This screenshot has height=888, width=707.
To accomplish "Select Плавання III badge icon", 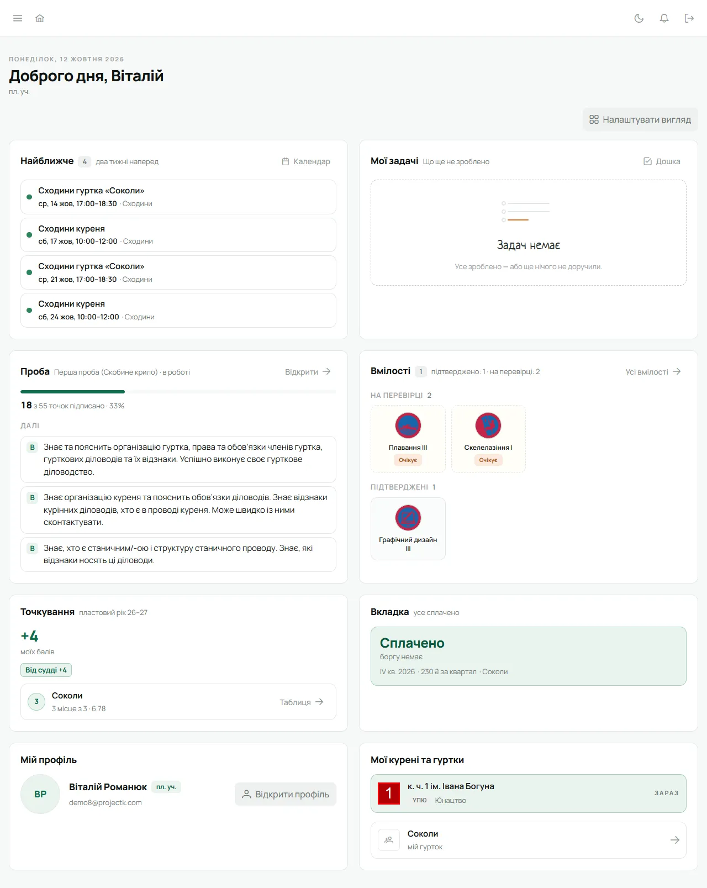I will [408, 425].
